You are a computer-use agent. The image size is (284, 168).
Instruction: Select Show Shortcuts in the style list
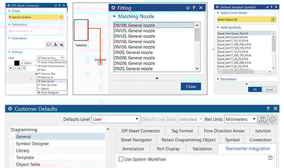click(52, 92)
